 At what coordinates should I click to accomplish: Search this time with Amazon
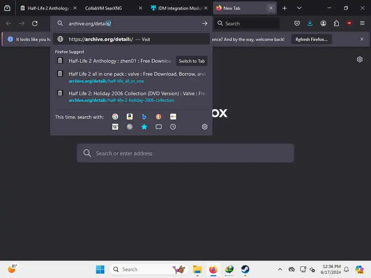pos(130,117)
